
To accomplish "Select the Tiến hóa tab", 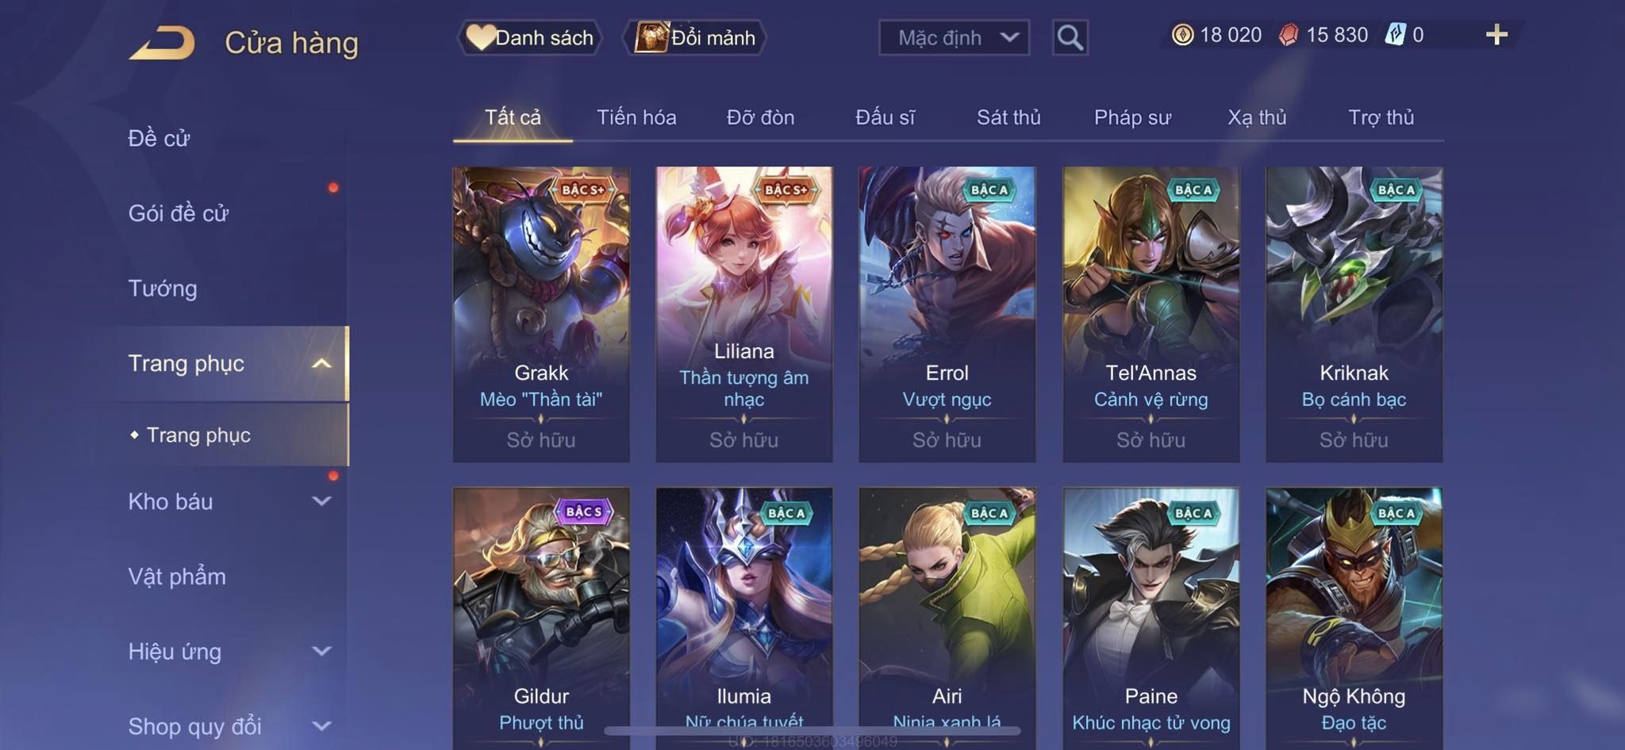I will tap(636, 117).
